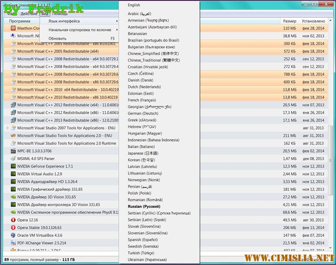Click the Oracle VM VirtualBox cube icon
This screenshot has width=336, height=265.
(x=13, y=235)
